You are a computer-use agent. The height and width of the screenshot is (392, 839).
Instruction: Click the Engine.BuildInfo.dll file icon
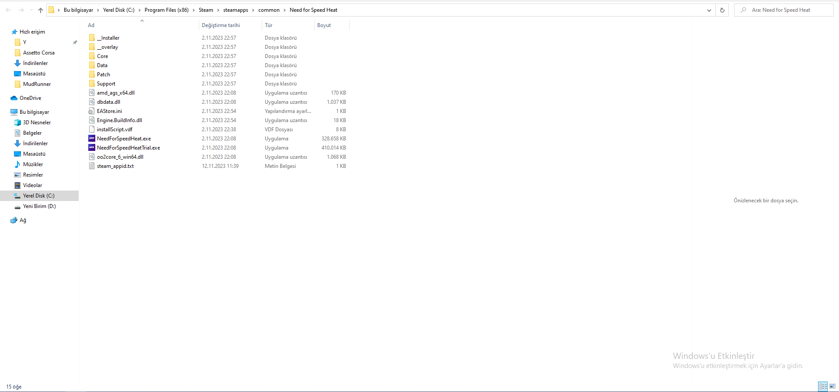92,120
